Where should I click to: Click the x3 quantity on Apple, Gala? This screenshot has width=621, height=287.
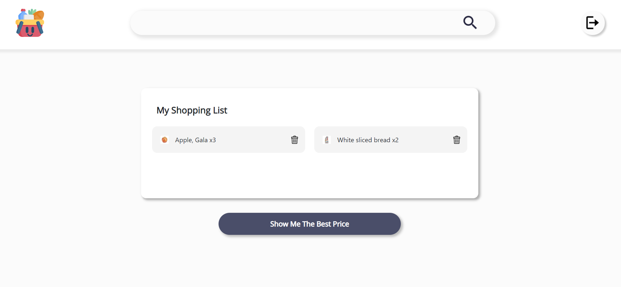click(213, 140)
